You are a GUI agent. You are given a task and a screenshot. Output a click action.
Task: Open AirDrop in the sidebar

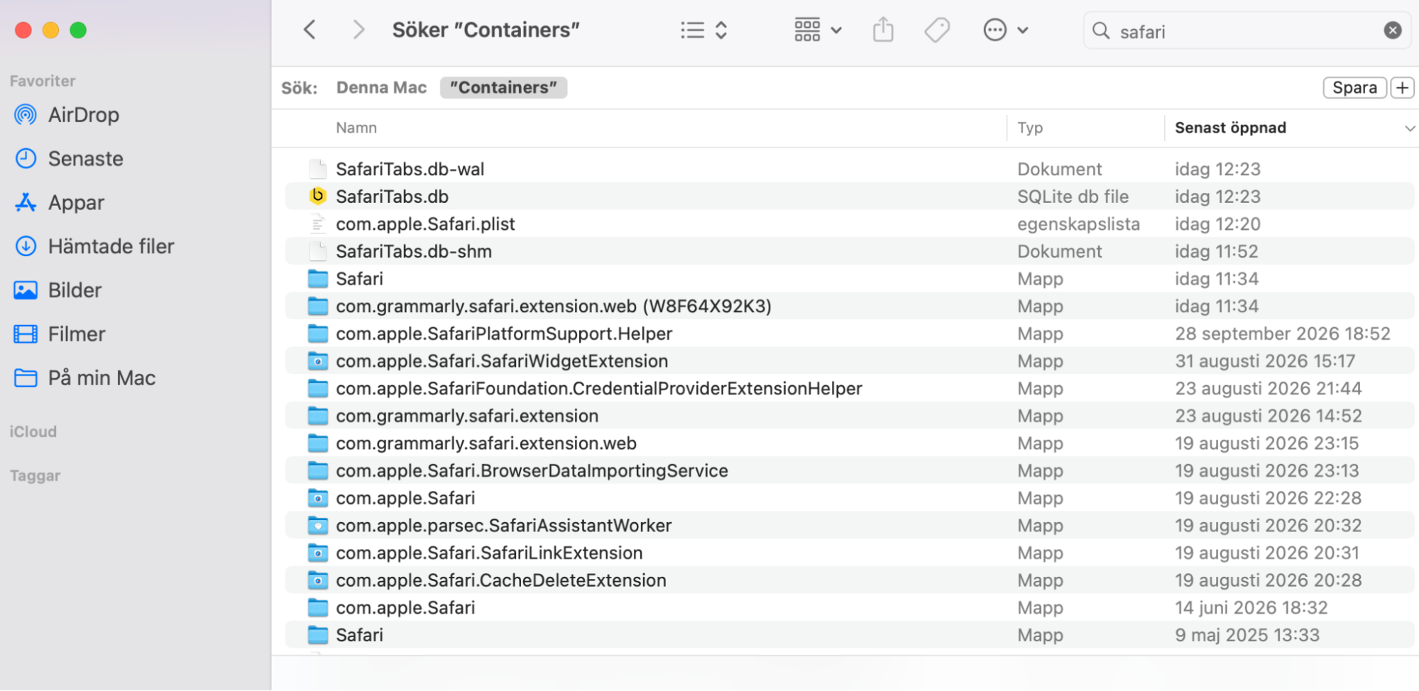click(x=84, y=115)
